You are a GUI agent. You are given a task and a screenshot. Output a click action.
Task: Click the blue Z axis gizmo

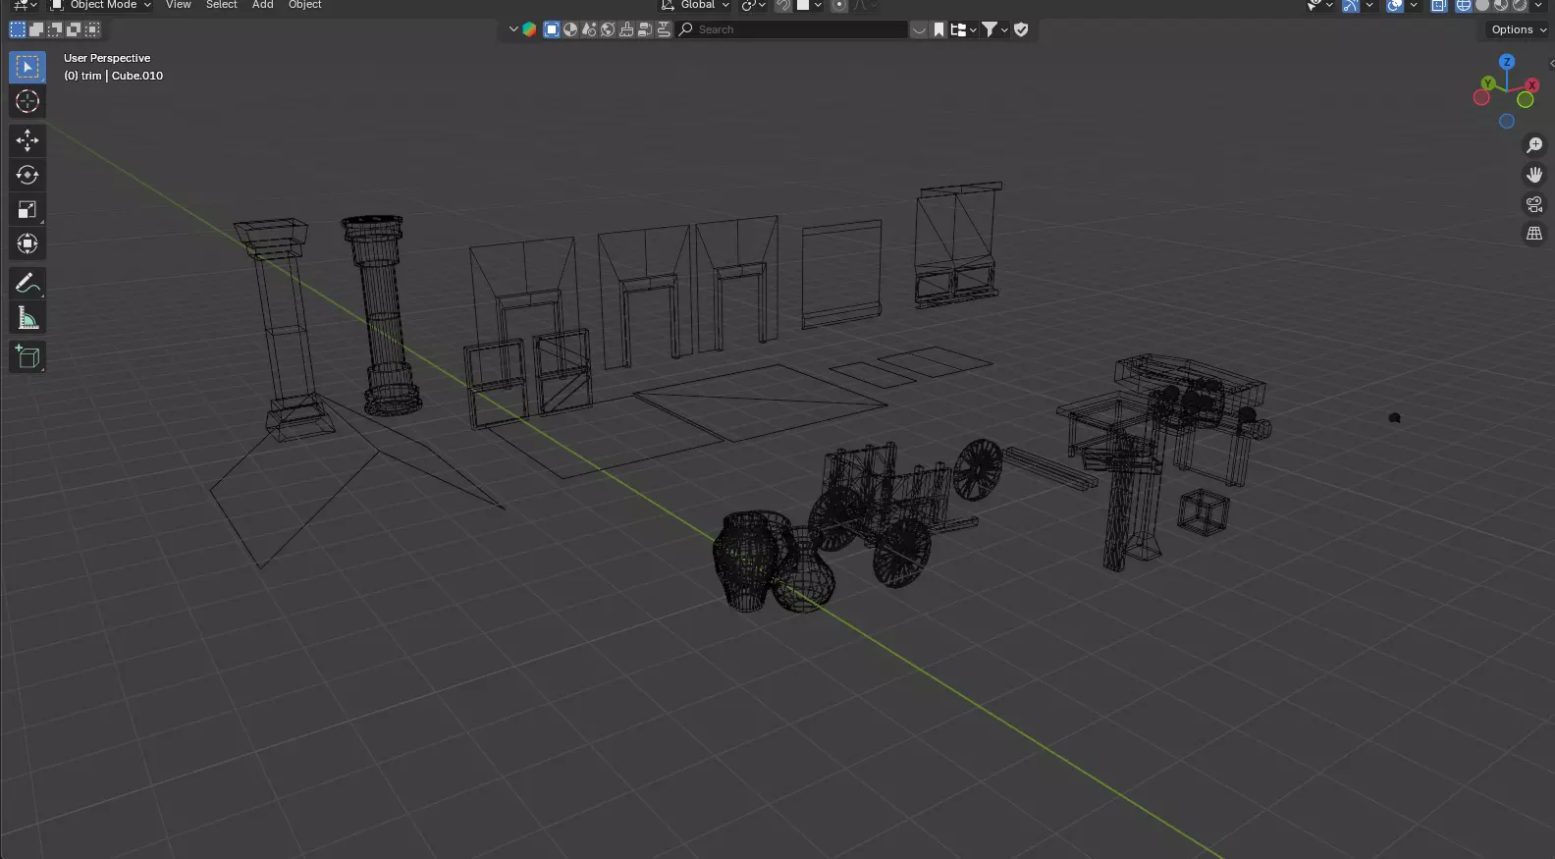[x=1507, y=62]
